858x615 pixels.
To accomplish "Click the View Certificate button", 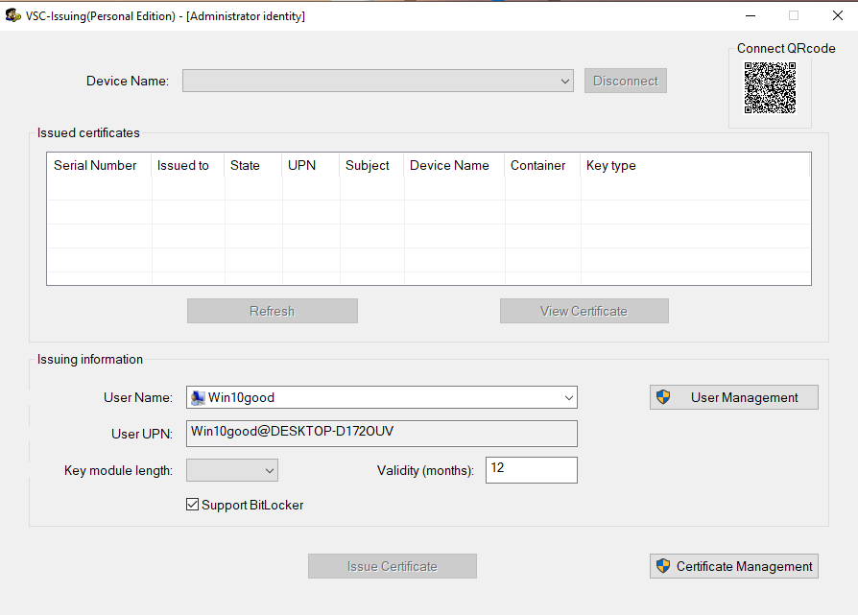I will [x=584, y=311].
